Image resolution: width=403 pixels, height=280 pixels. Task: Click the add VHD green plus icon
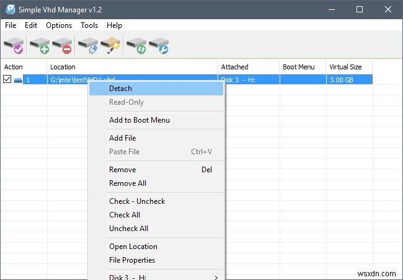[40, 45]
